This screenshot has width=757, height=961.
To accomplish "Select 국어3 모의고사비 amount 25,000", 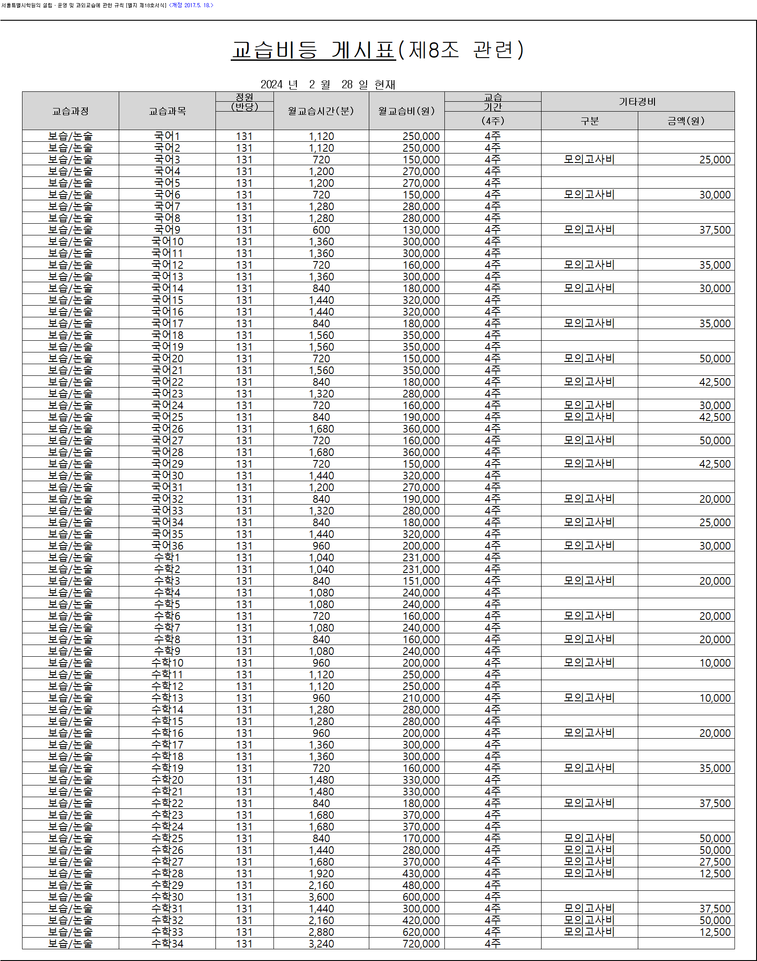I will click(x=715, y=159).
